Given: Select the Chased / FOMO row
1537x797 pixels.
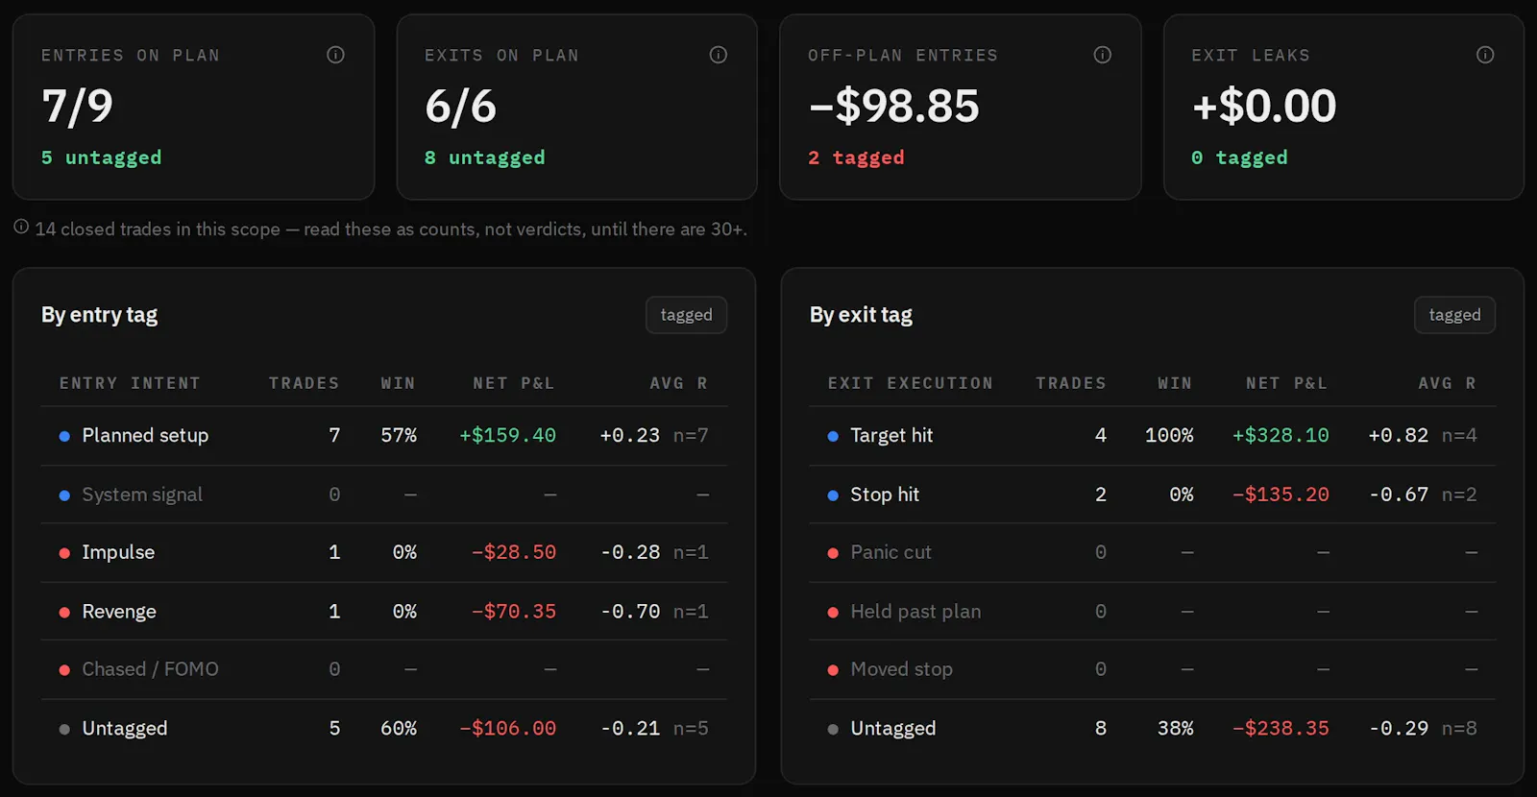Looking at the screenshot, I should (x=384, y=669).
